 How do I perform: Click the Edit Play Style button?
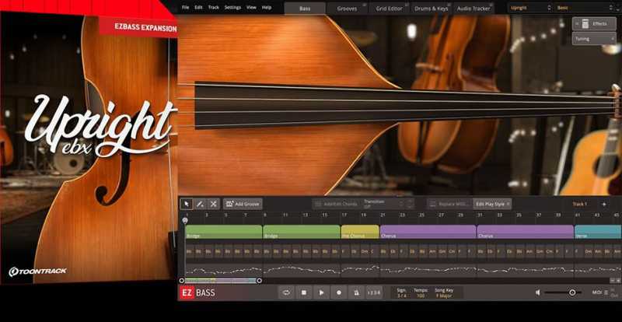(492, 204)
